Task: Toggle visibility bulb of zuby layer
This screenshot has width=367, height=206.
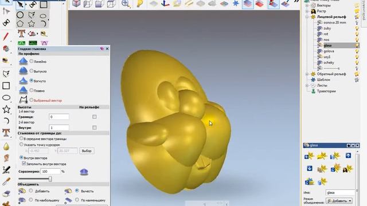Action: 357,28
